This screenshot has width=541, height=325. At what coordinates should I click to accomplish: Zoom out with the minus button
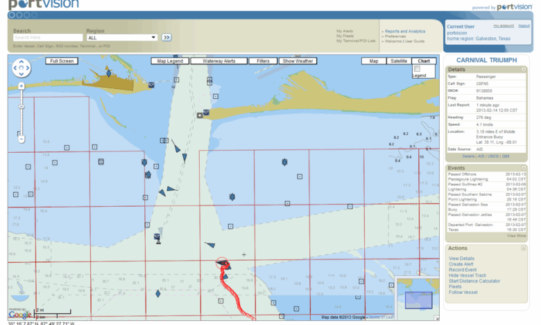(21, 138)
